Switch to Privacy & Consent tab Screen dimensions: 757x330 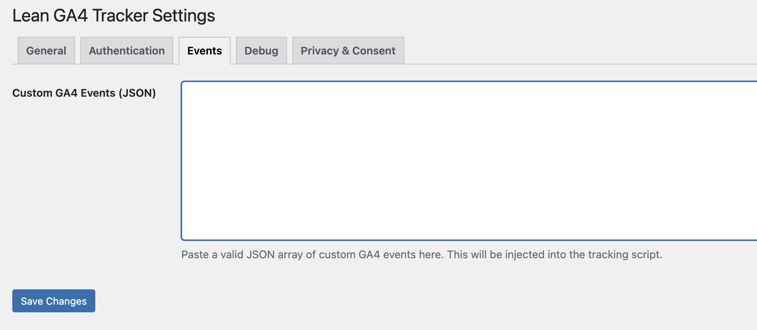pos(348,51)
